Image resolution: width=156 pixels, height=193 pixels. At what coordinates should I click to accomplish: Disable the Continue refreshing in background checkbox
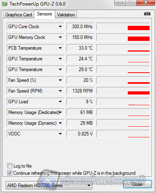(x=10, y=173)
